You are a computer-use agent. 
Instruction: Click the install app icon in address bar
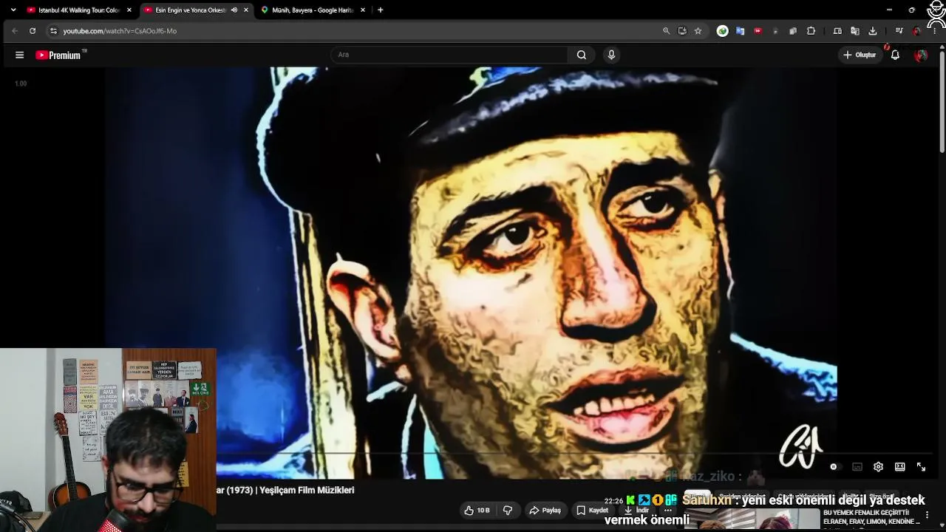pyautogui.click(x=682, y=31)
